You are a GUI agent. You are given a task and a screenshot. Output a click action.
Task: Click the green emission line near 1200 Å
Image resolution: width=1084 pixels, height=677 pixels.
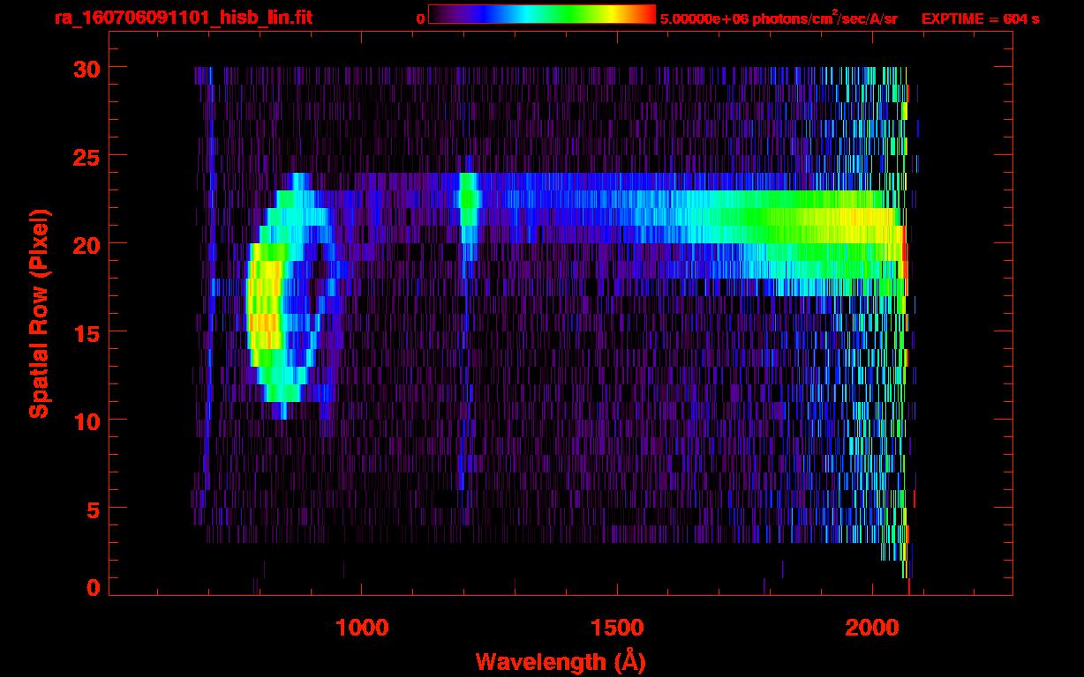(x=468, y=198)
